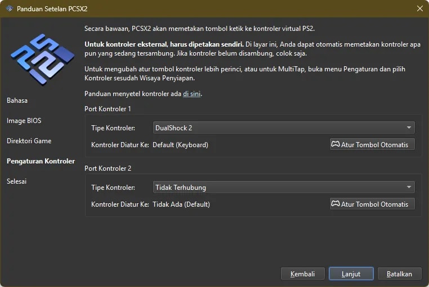Click the Tidak Ada (Default) value text
Image resolution: width=429 pixels, height=287 pixels.
(181, 204)
